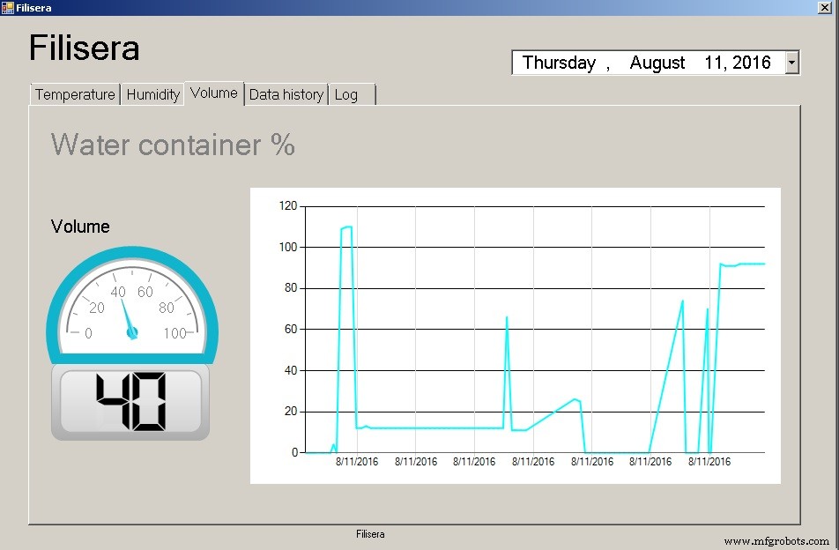This screenshot has height=550, width=839.
Task: Click the Filisera status label at bottom
Action: [370, 533]
